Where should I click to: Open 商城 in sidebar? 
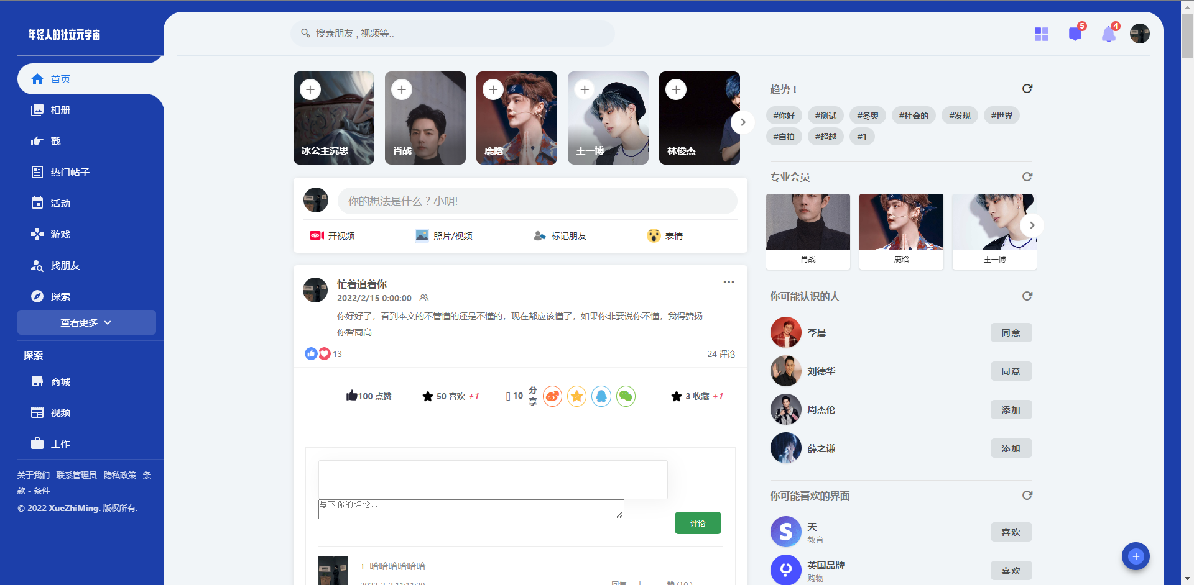tap(90, 381)
